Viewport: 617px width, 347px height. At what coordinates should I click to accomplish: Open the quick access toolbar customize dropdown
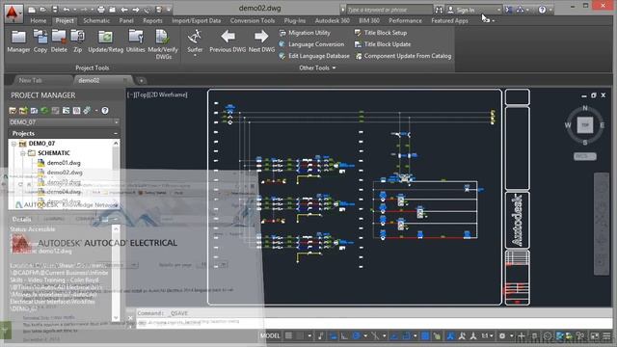169,10
